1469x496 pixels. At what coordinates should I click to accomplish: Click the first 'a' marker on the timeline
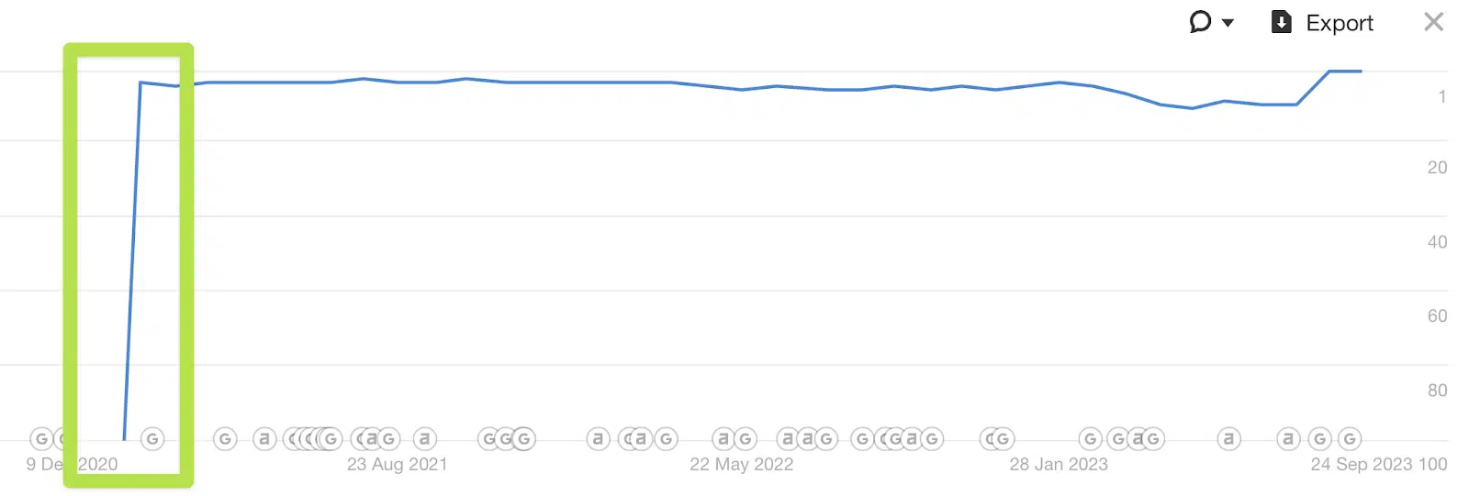(x=264, y=439)
